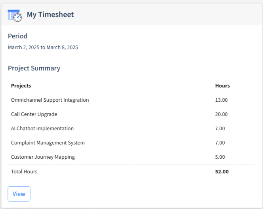This screenshot has height=209, width=263.
Task: Select Omnichannel Support Integration row
Action: pyautogui.click(x=132, y=100)
